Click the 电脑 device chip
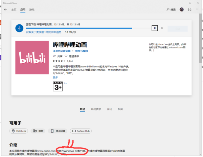 click(38, 131)
